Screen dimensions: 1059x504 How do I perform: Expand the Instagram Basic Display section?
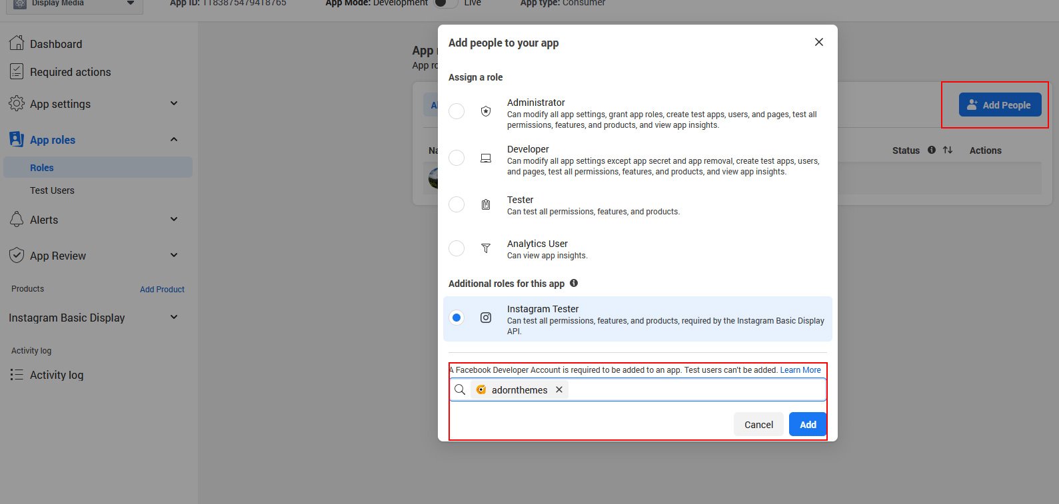pos(174,318)
